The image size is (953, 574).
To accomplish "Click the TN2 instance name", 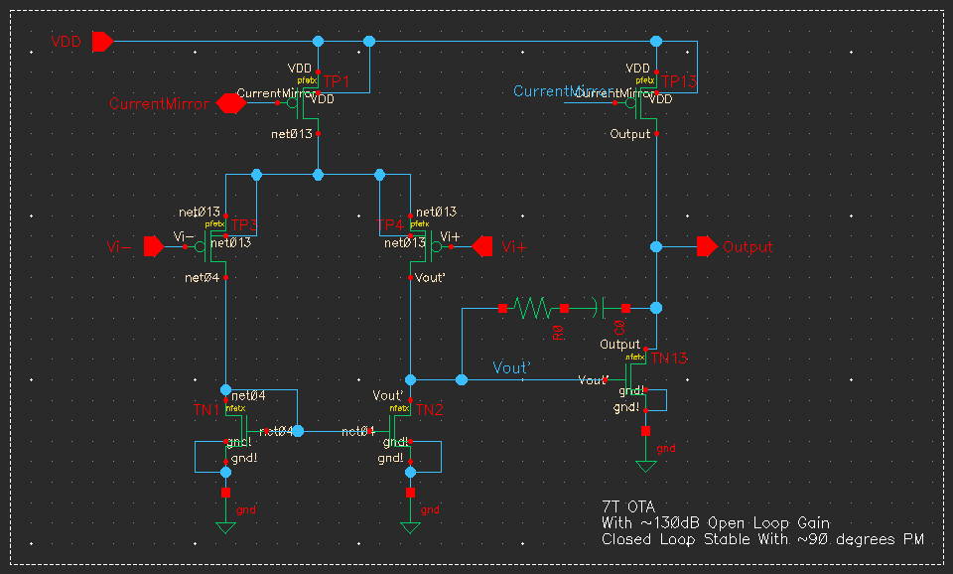I will (429, 410).
